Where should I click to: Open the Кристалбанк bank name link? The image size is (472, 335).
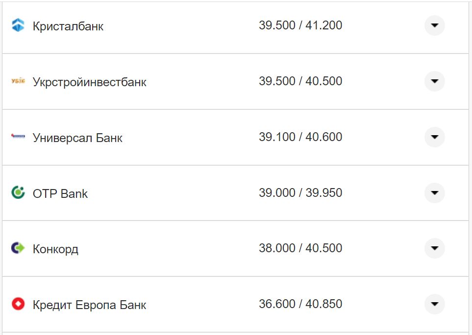[x=68, y=26]
